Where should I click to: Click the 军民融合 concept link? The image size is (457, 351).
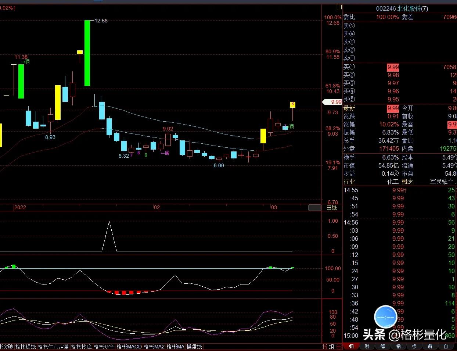coord(442,182)
